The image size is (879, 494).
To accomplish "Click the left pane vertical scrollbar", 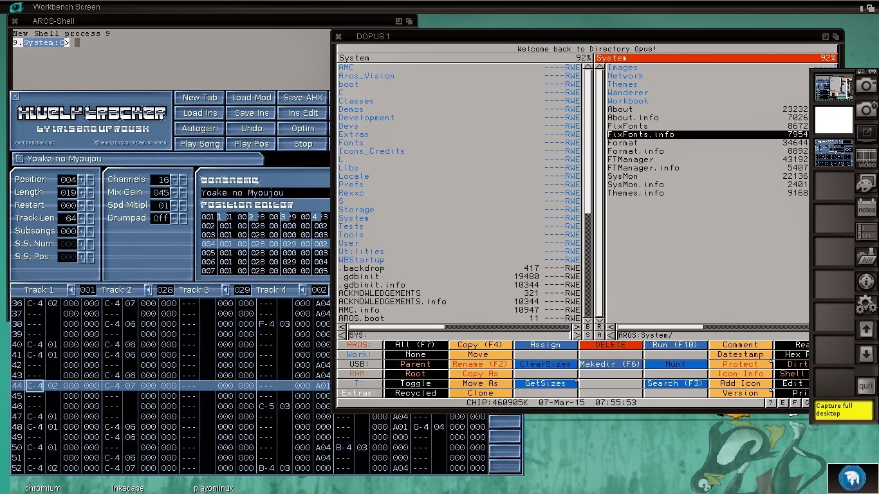I will point(588,193).
